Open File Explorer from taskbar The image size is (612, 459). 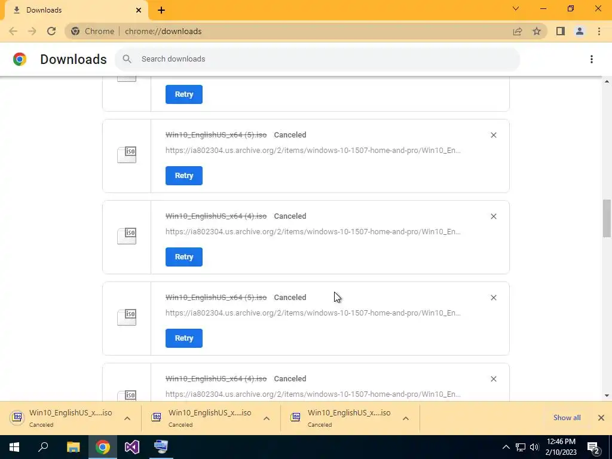pos(73,447)
